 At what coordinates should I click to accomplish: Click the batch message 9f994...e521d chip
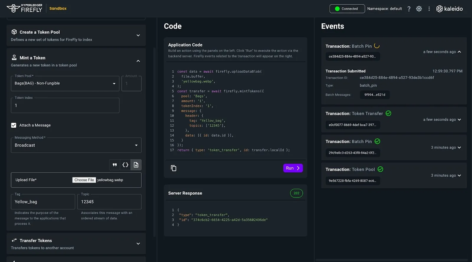click(x=374, y=95)
